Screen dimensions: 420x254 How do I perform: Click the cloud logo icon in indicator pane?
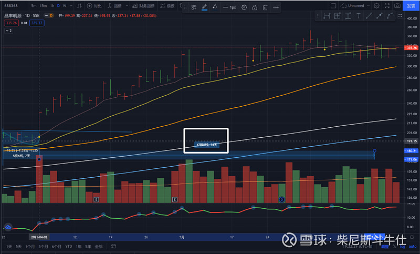[x=8, y=227]
